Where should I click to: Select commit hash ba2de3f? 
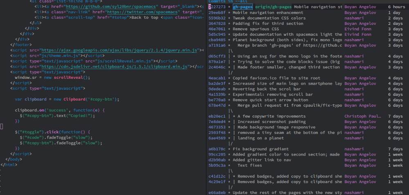coord(217,84)
